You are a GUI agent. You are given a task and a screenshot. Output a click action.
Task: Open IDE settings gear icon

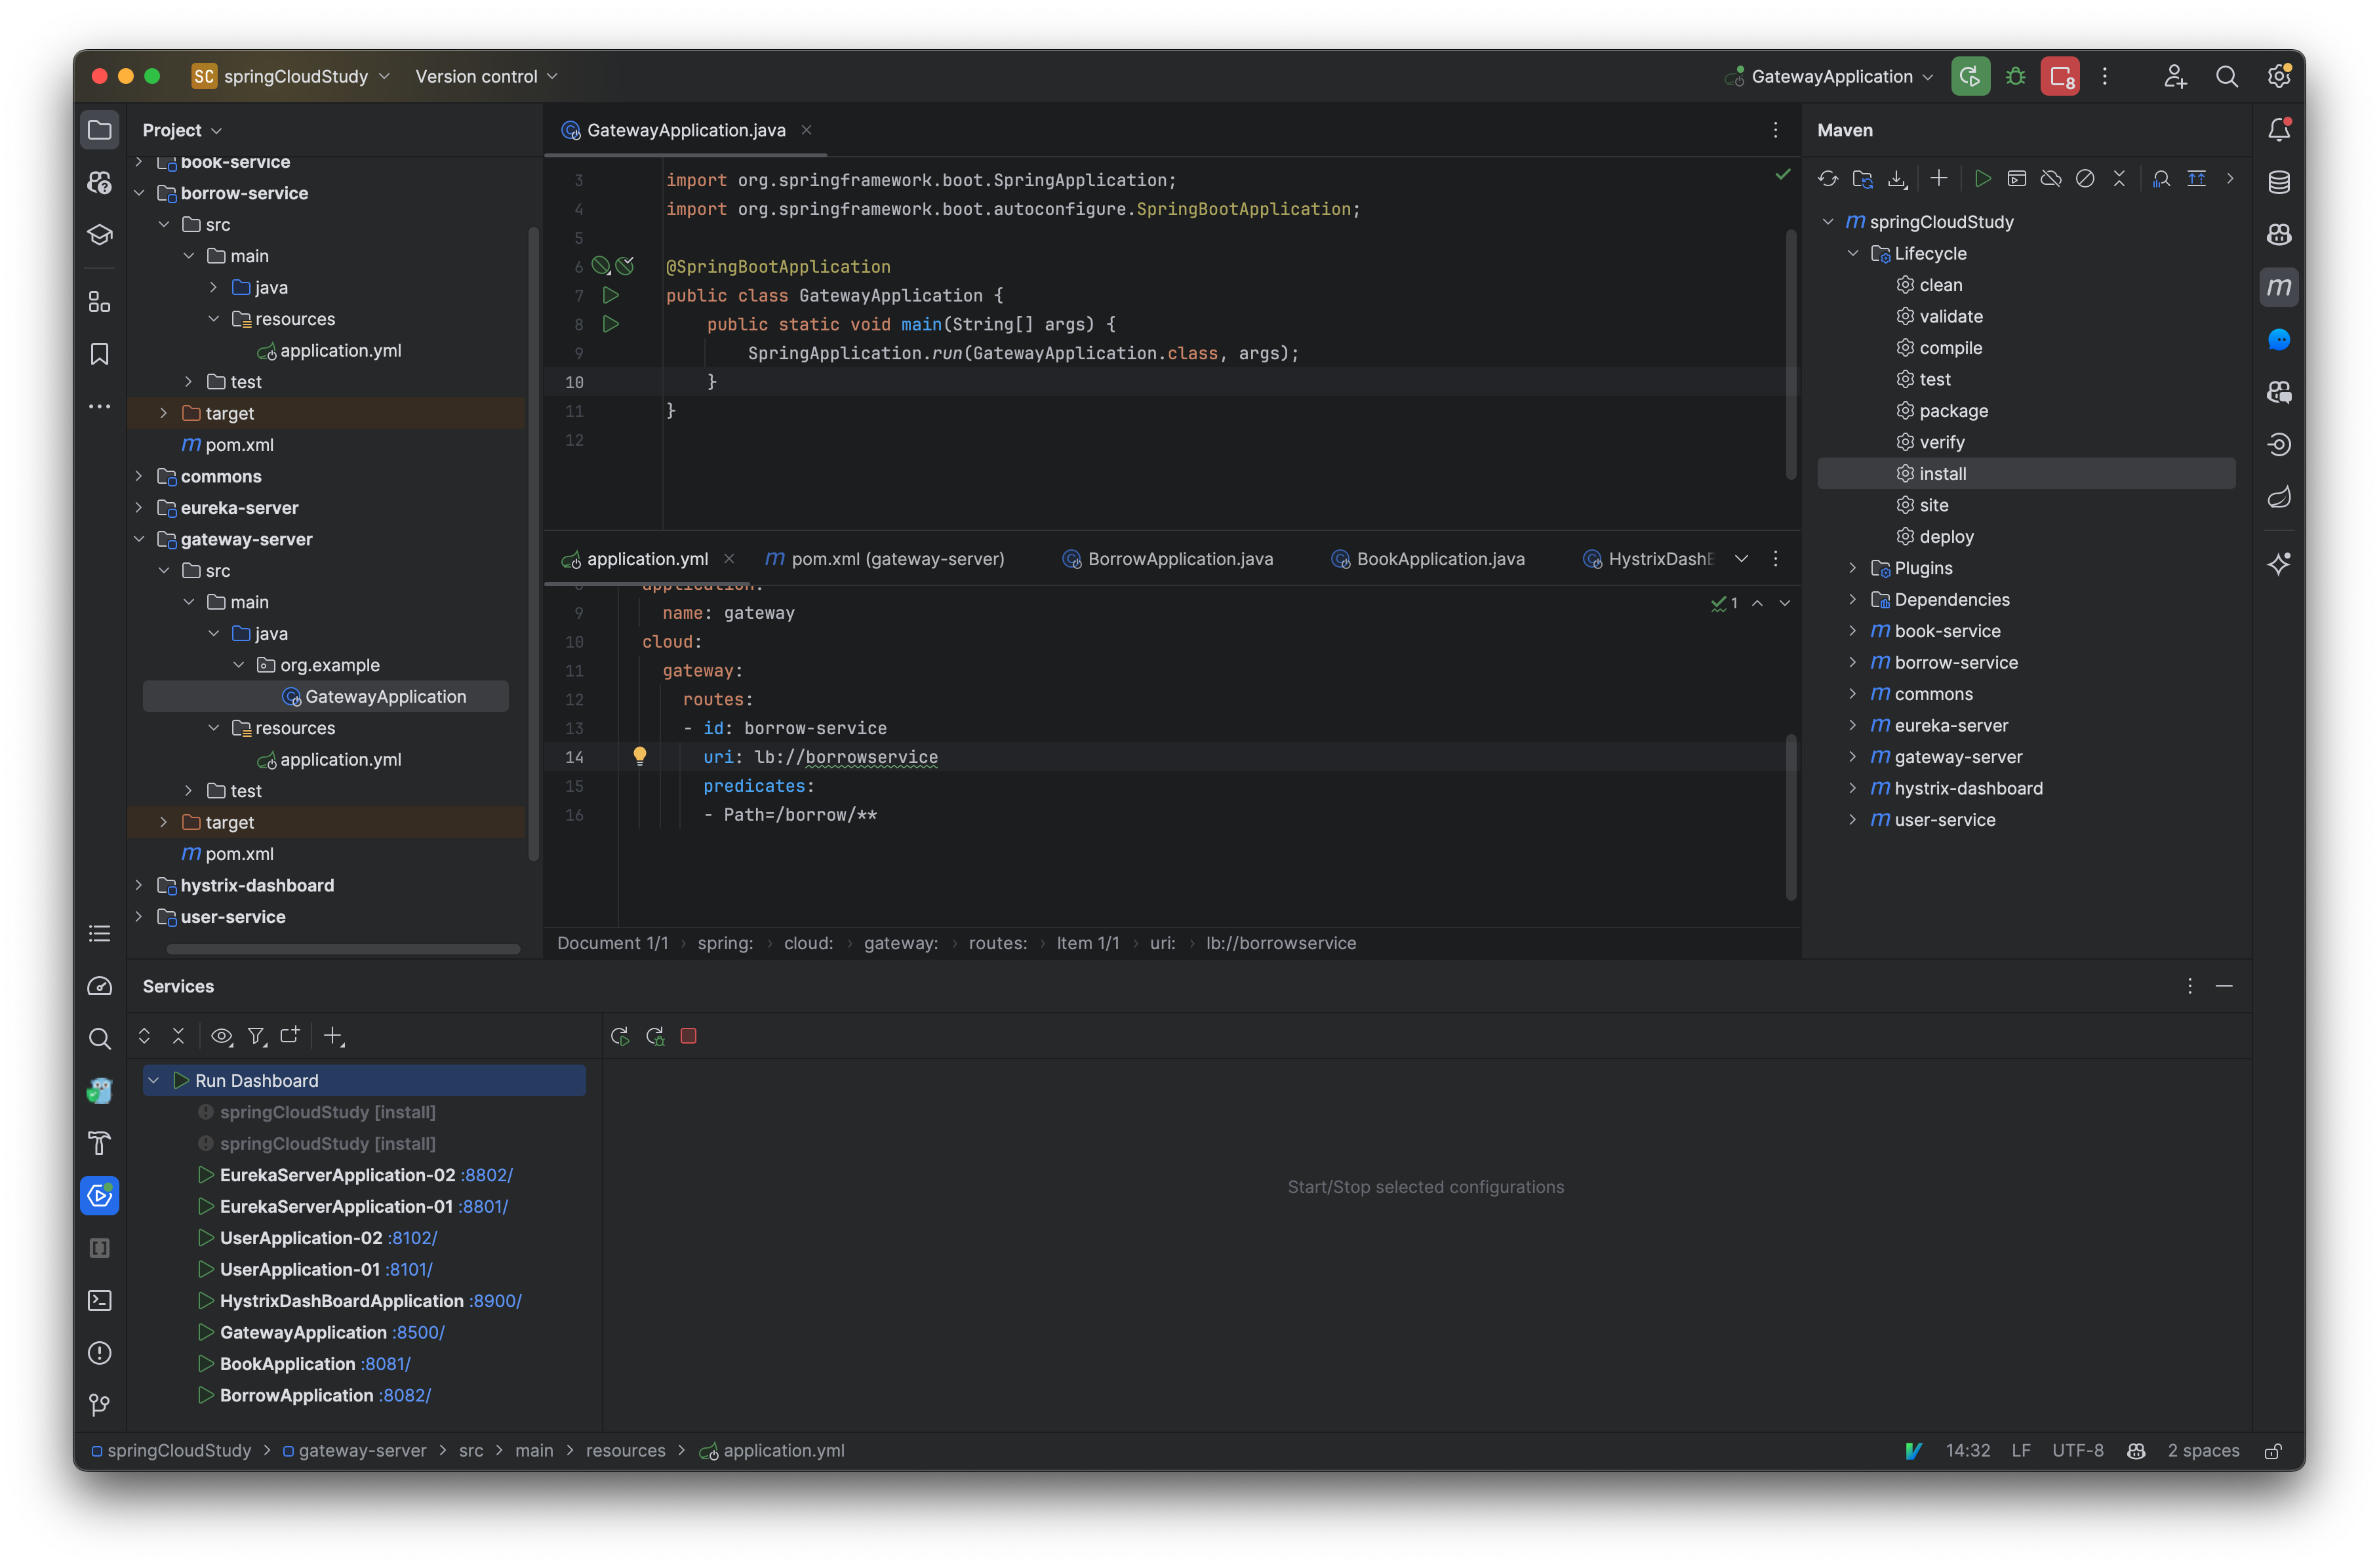point(2278,77)
